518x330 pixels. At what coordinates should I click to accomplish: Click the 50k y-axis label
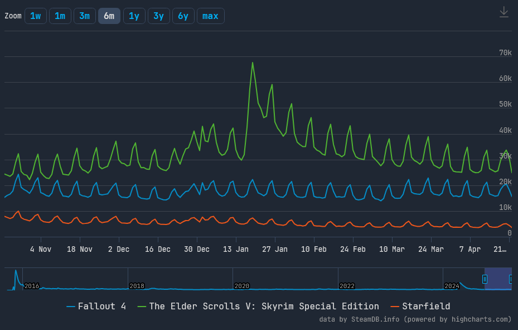(x=505, y=104)
